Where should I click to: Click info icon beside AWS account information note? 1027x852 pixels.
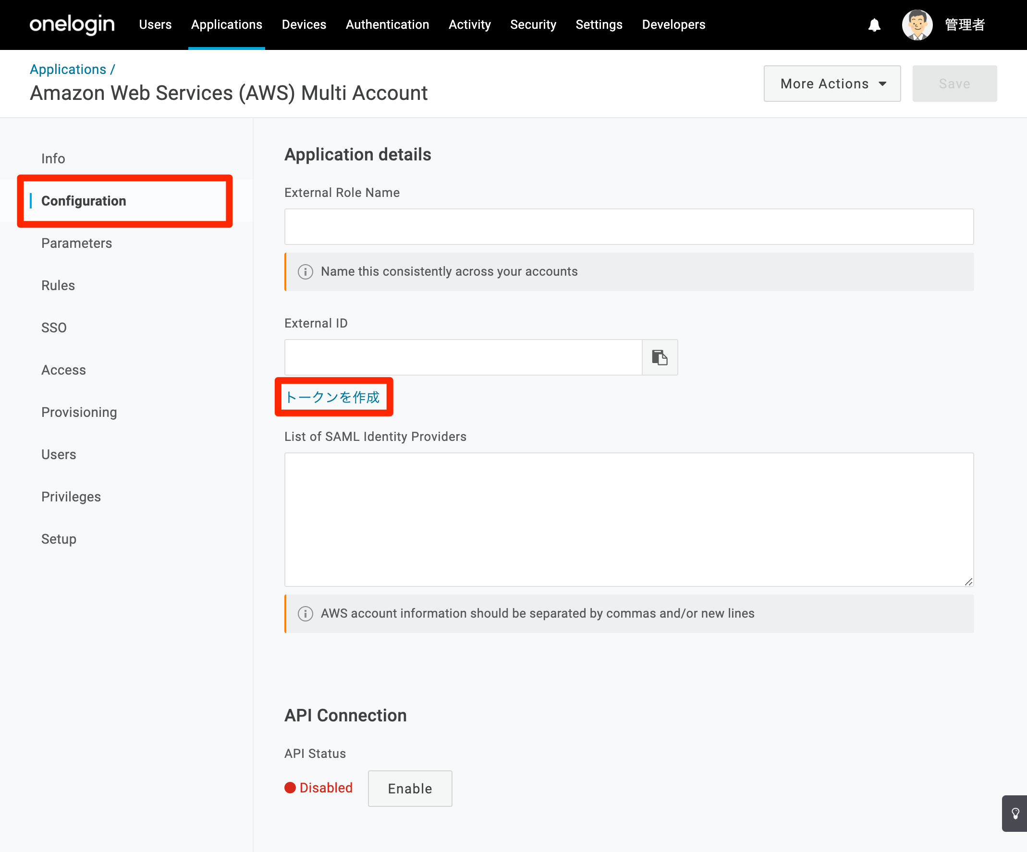(305, 613)
